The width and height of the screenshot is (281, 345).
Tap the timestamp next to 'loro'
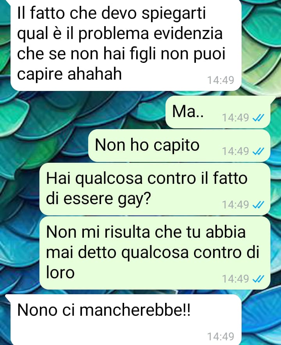[x=235, y=279]
